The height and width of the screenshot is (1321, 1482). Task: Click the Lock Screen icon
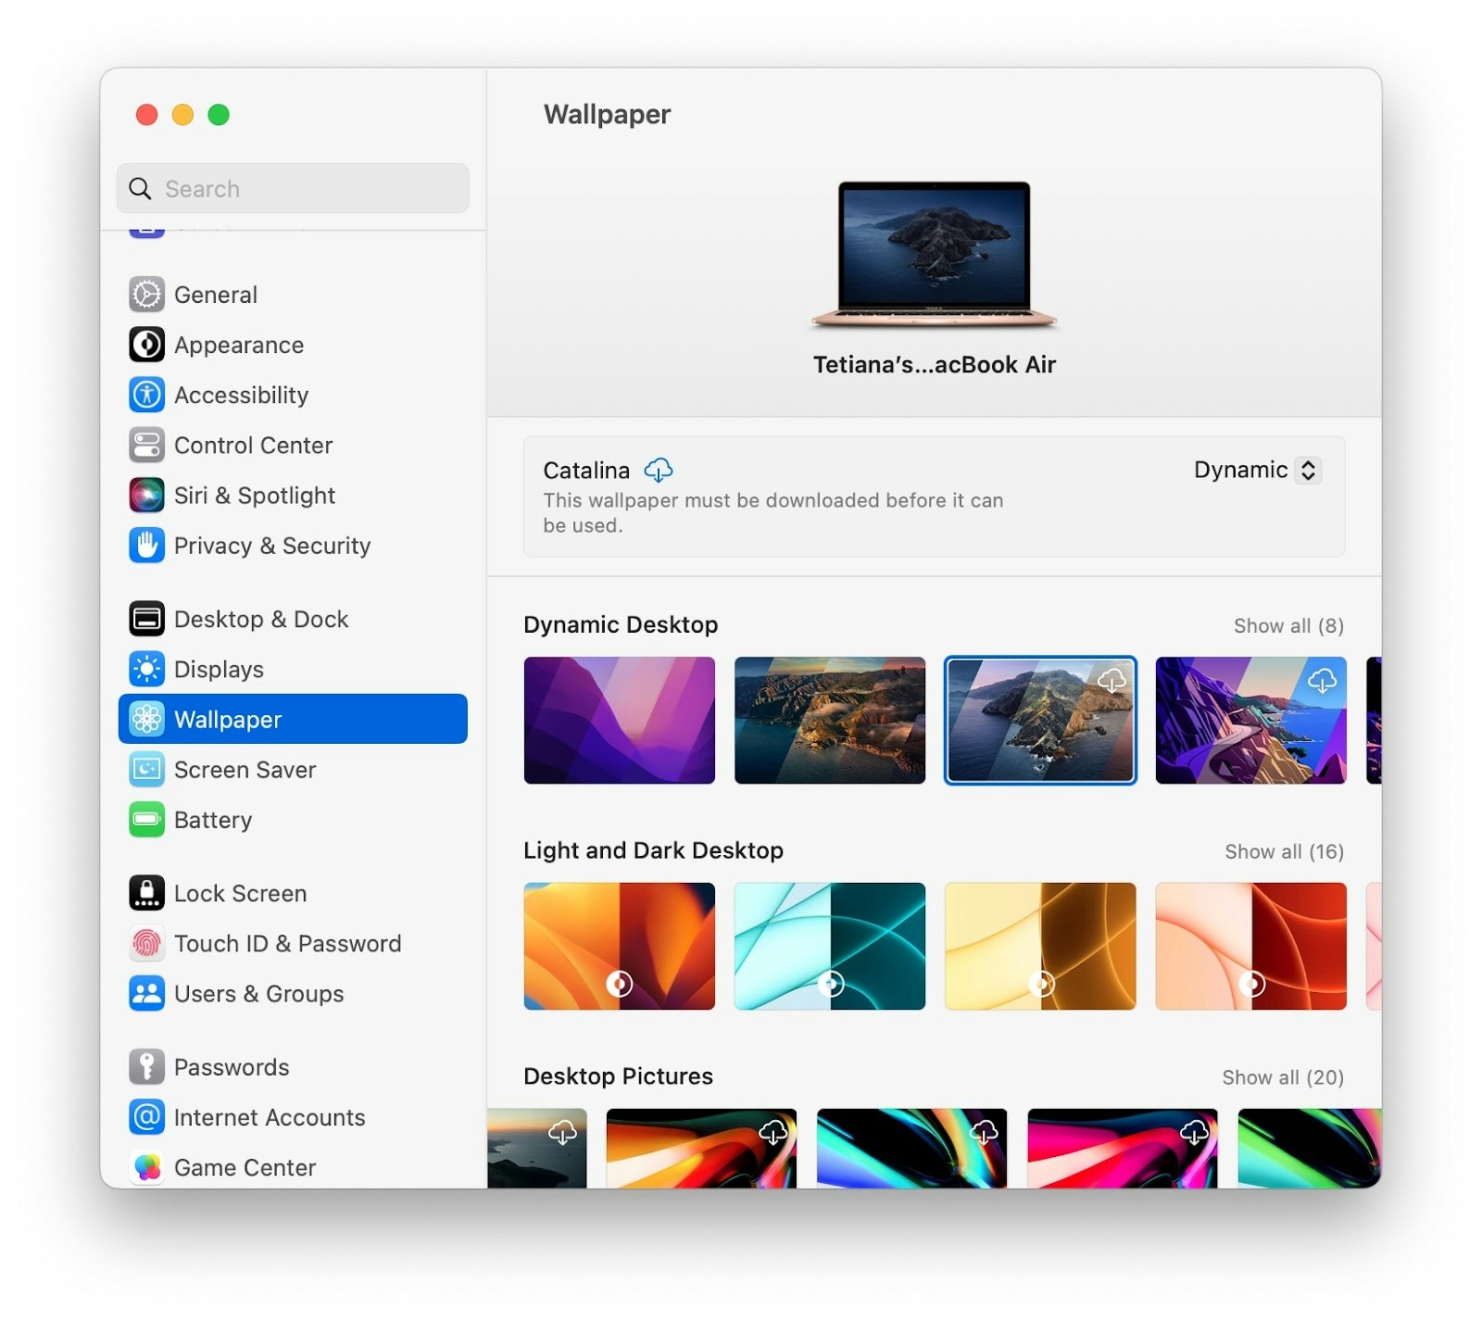coord(146,893)
